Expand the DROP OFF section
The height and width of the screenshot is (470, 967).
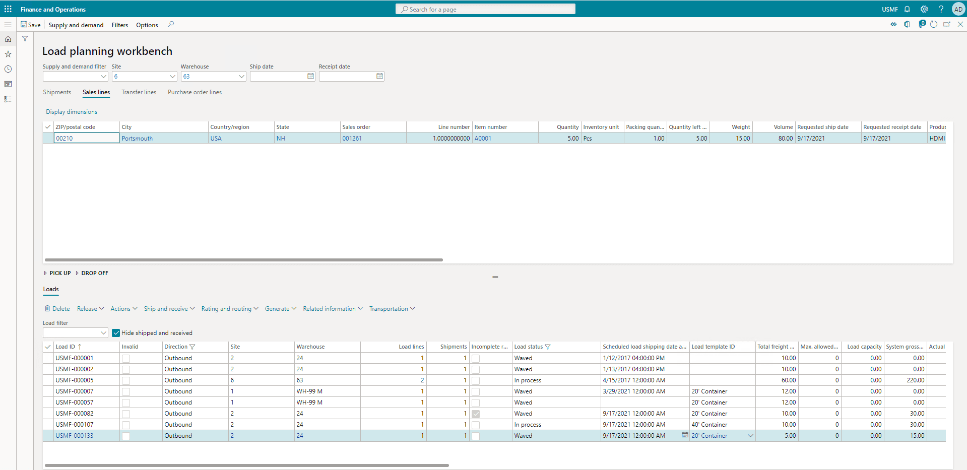pyautogui.click(x=92, y=273)
